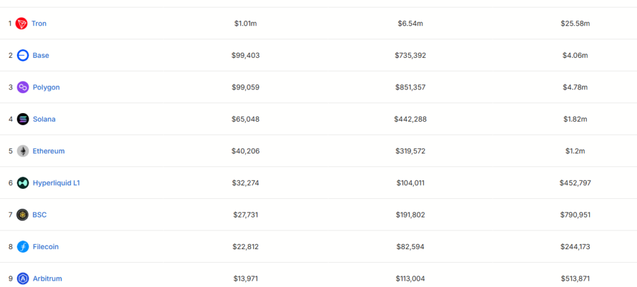Click the Base chain logo icon
This screenshot has width=637, height=287.
(23, 55)
